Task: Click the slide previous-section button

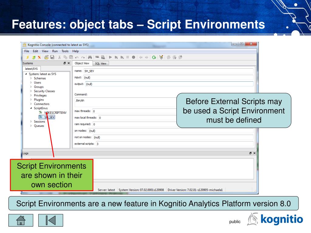Action: [51, 220]
